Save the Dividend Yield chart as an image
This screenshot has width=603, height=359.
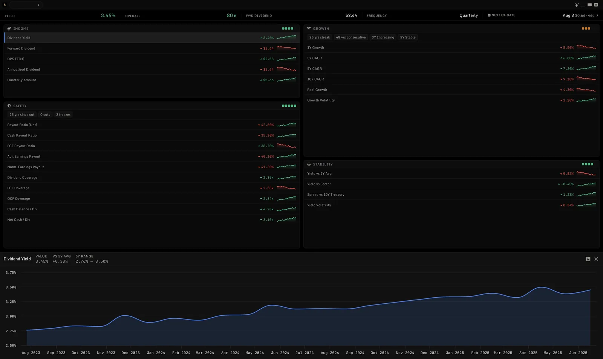point(588,259)
